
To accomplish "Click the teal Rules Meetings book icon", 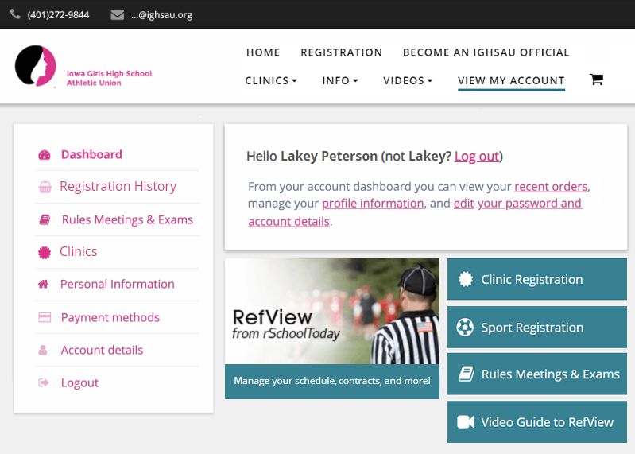I will point(467,374).
